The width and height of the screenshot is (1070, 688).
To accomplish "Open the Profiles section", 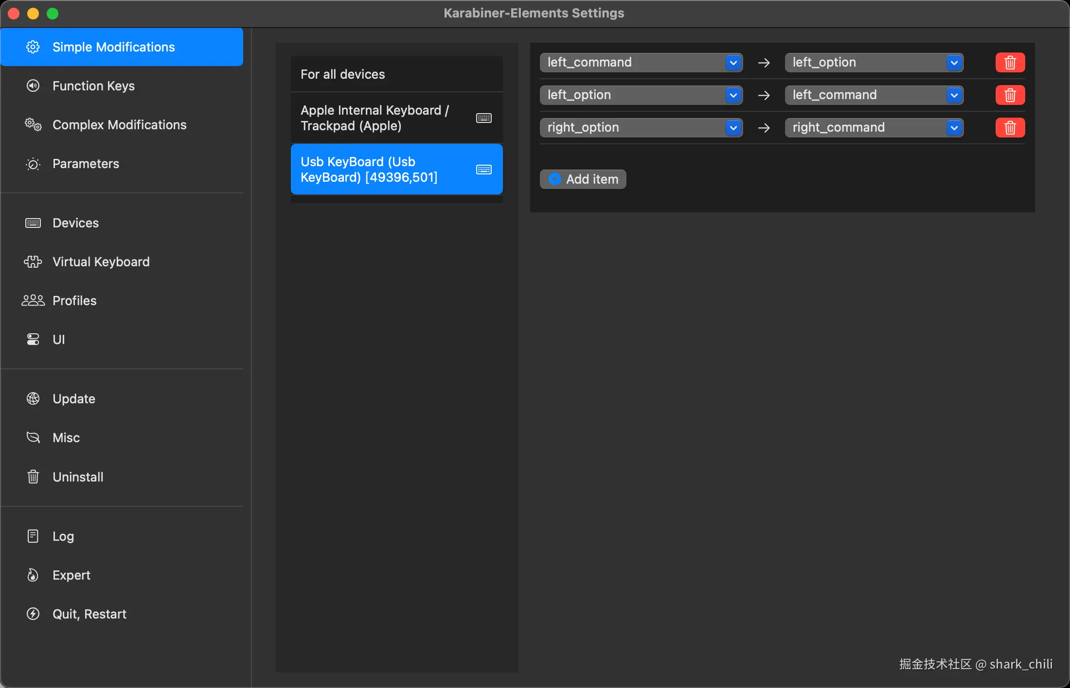I will [x=74, y=301].
